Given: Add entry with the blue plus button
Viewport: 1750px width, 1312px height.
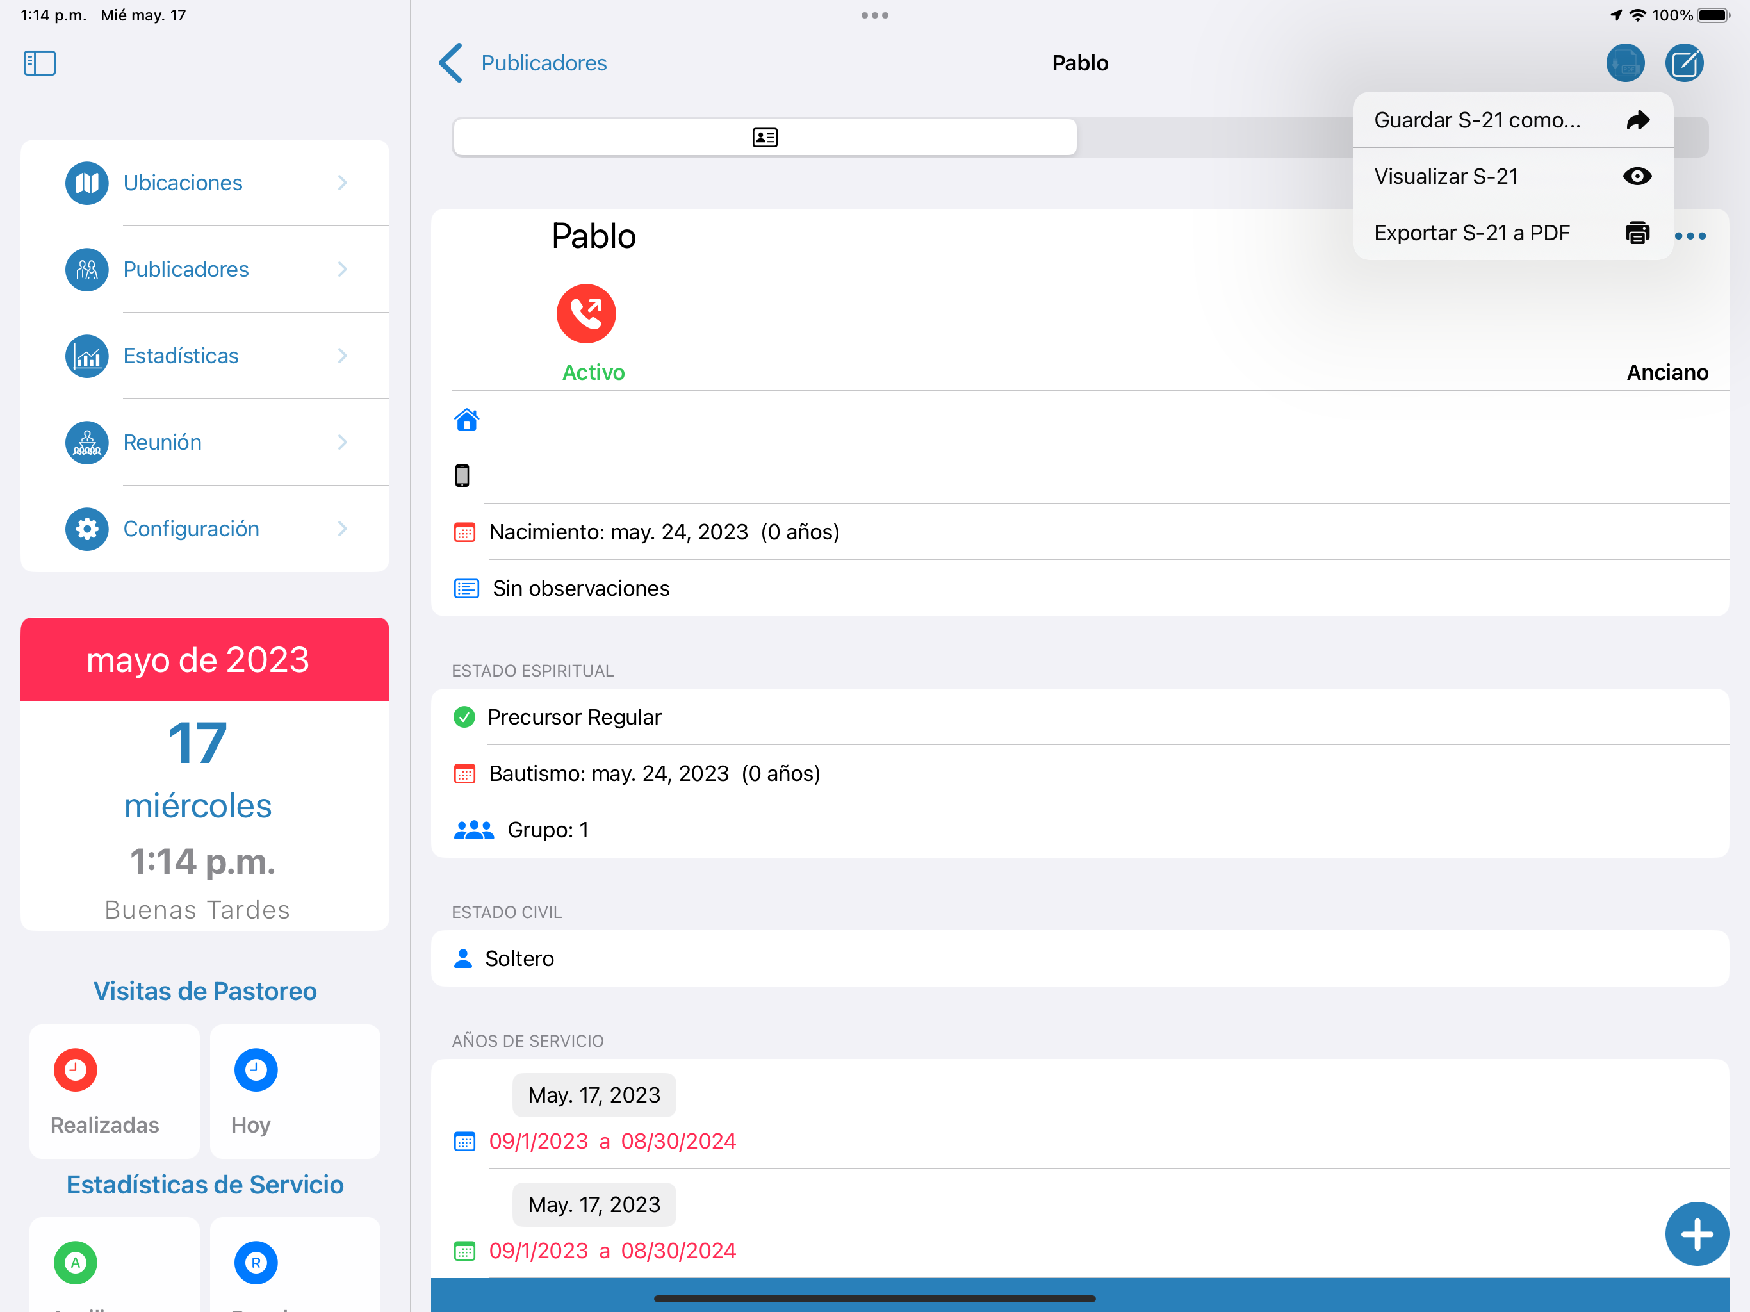Looking at the screenshot, I should 1696,1234.
